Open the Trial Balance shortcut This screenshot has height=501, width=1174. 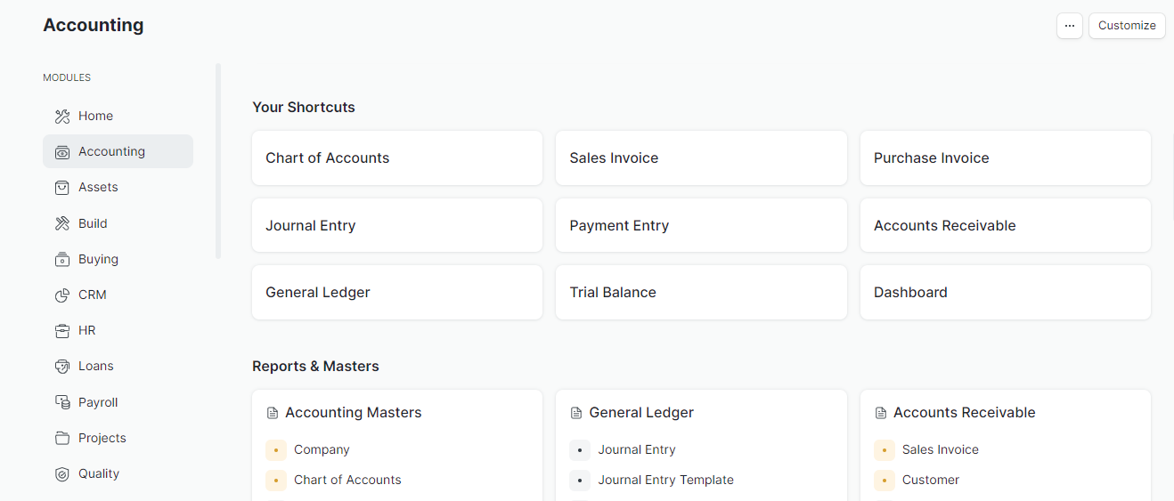pyautogui.click(x=701, y=293)
